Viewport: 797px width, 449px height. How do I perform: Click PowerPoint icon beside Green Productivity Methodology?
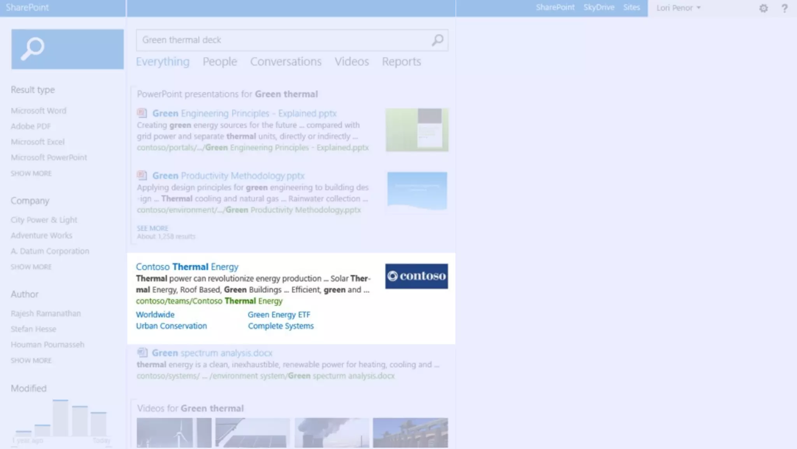(142, 176)
